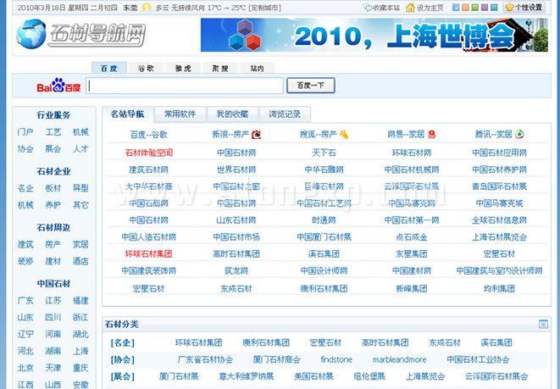Click the weather icon beside 东莞
The height and width of the screenshot is (389, 560).
(x=147, y=7)
